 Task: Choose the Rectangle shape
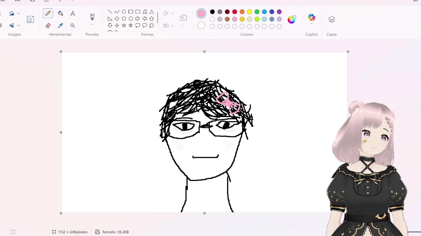coord(131,12)
